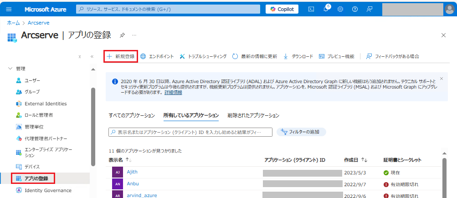Open the Arcserve breadcrumb link
Viewport: 457px width, 198px height.
click(38, 23)
